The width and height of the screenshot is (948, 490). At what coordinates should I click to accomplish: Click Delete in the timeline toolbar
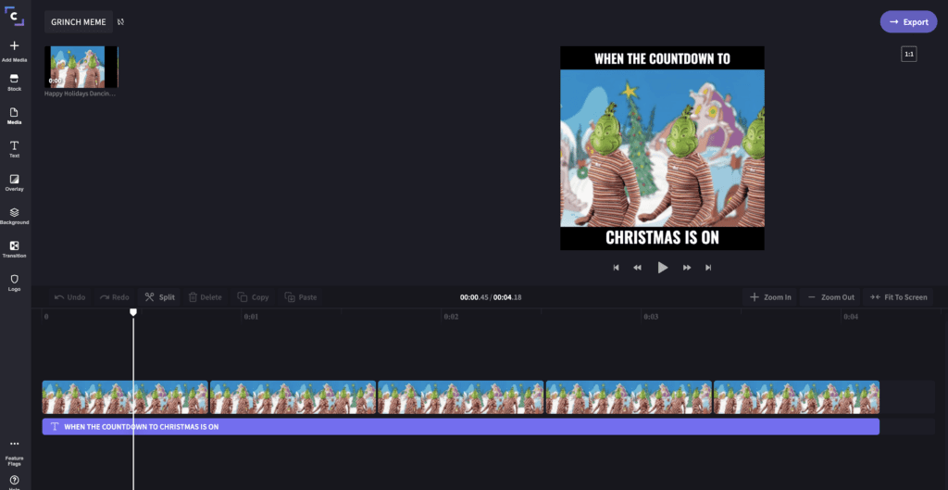coord(206,297)
